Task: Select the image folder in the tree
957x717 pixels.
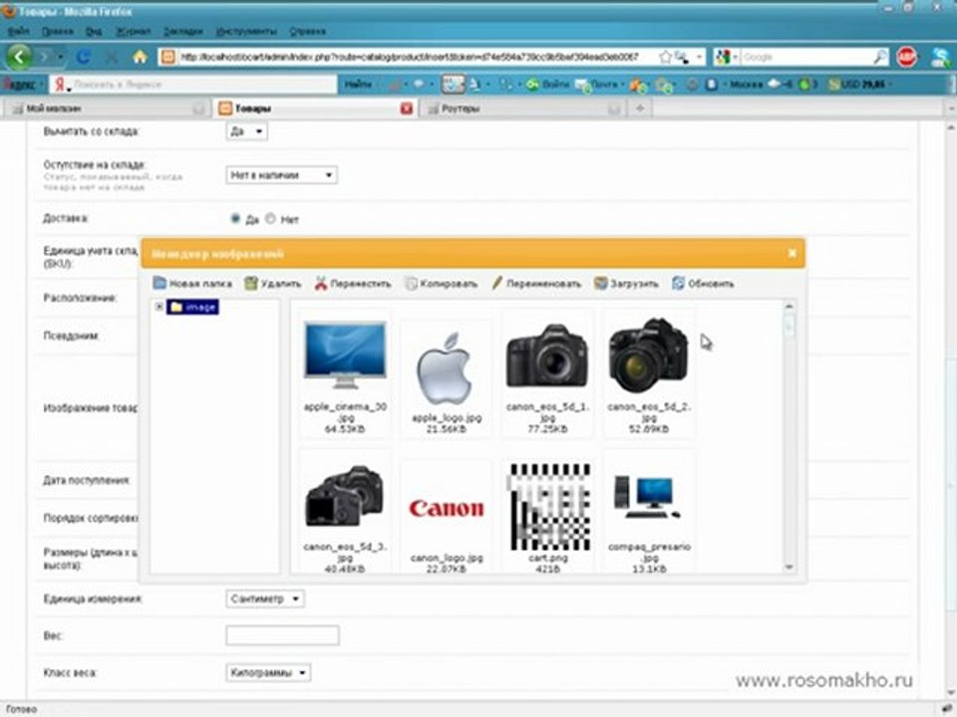Action: [x=192, y=307]
